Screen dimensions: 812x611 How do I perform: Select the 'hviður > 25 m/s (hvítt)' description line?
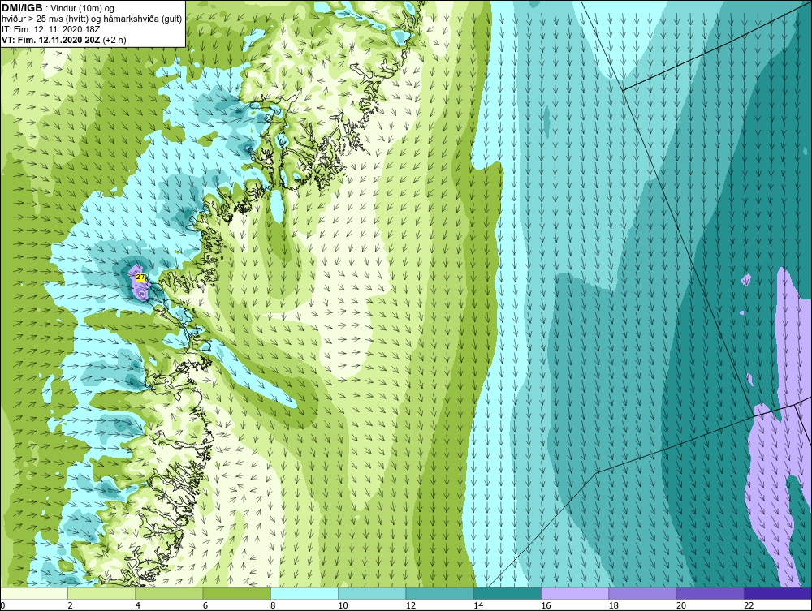pyautogui.click(x=92, y=19)
